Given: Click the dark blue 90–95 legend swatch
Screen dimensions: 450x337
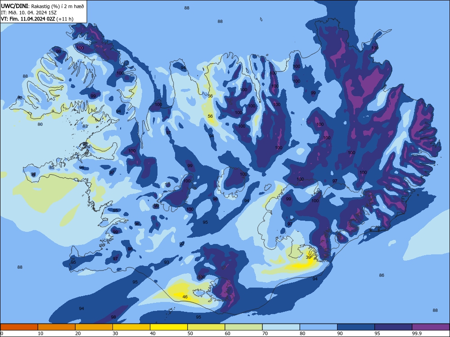Looking at the screenshot, I should [356, 327].
